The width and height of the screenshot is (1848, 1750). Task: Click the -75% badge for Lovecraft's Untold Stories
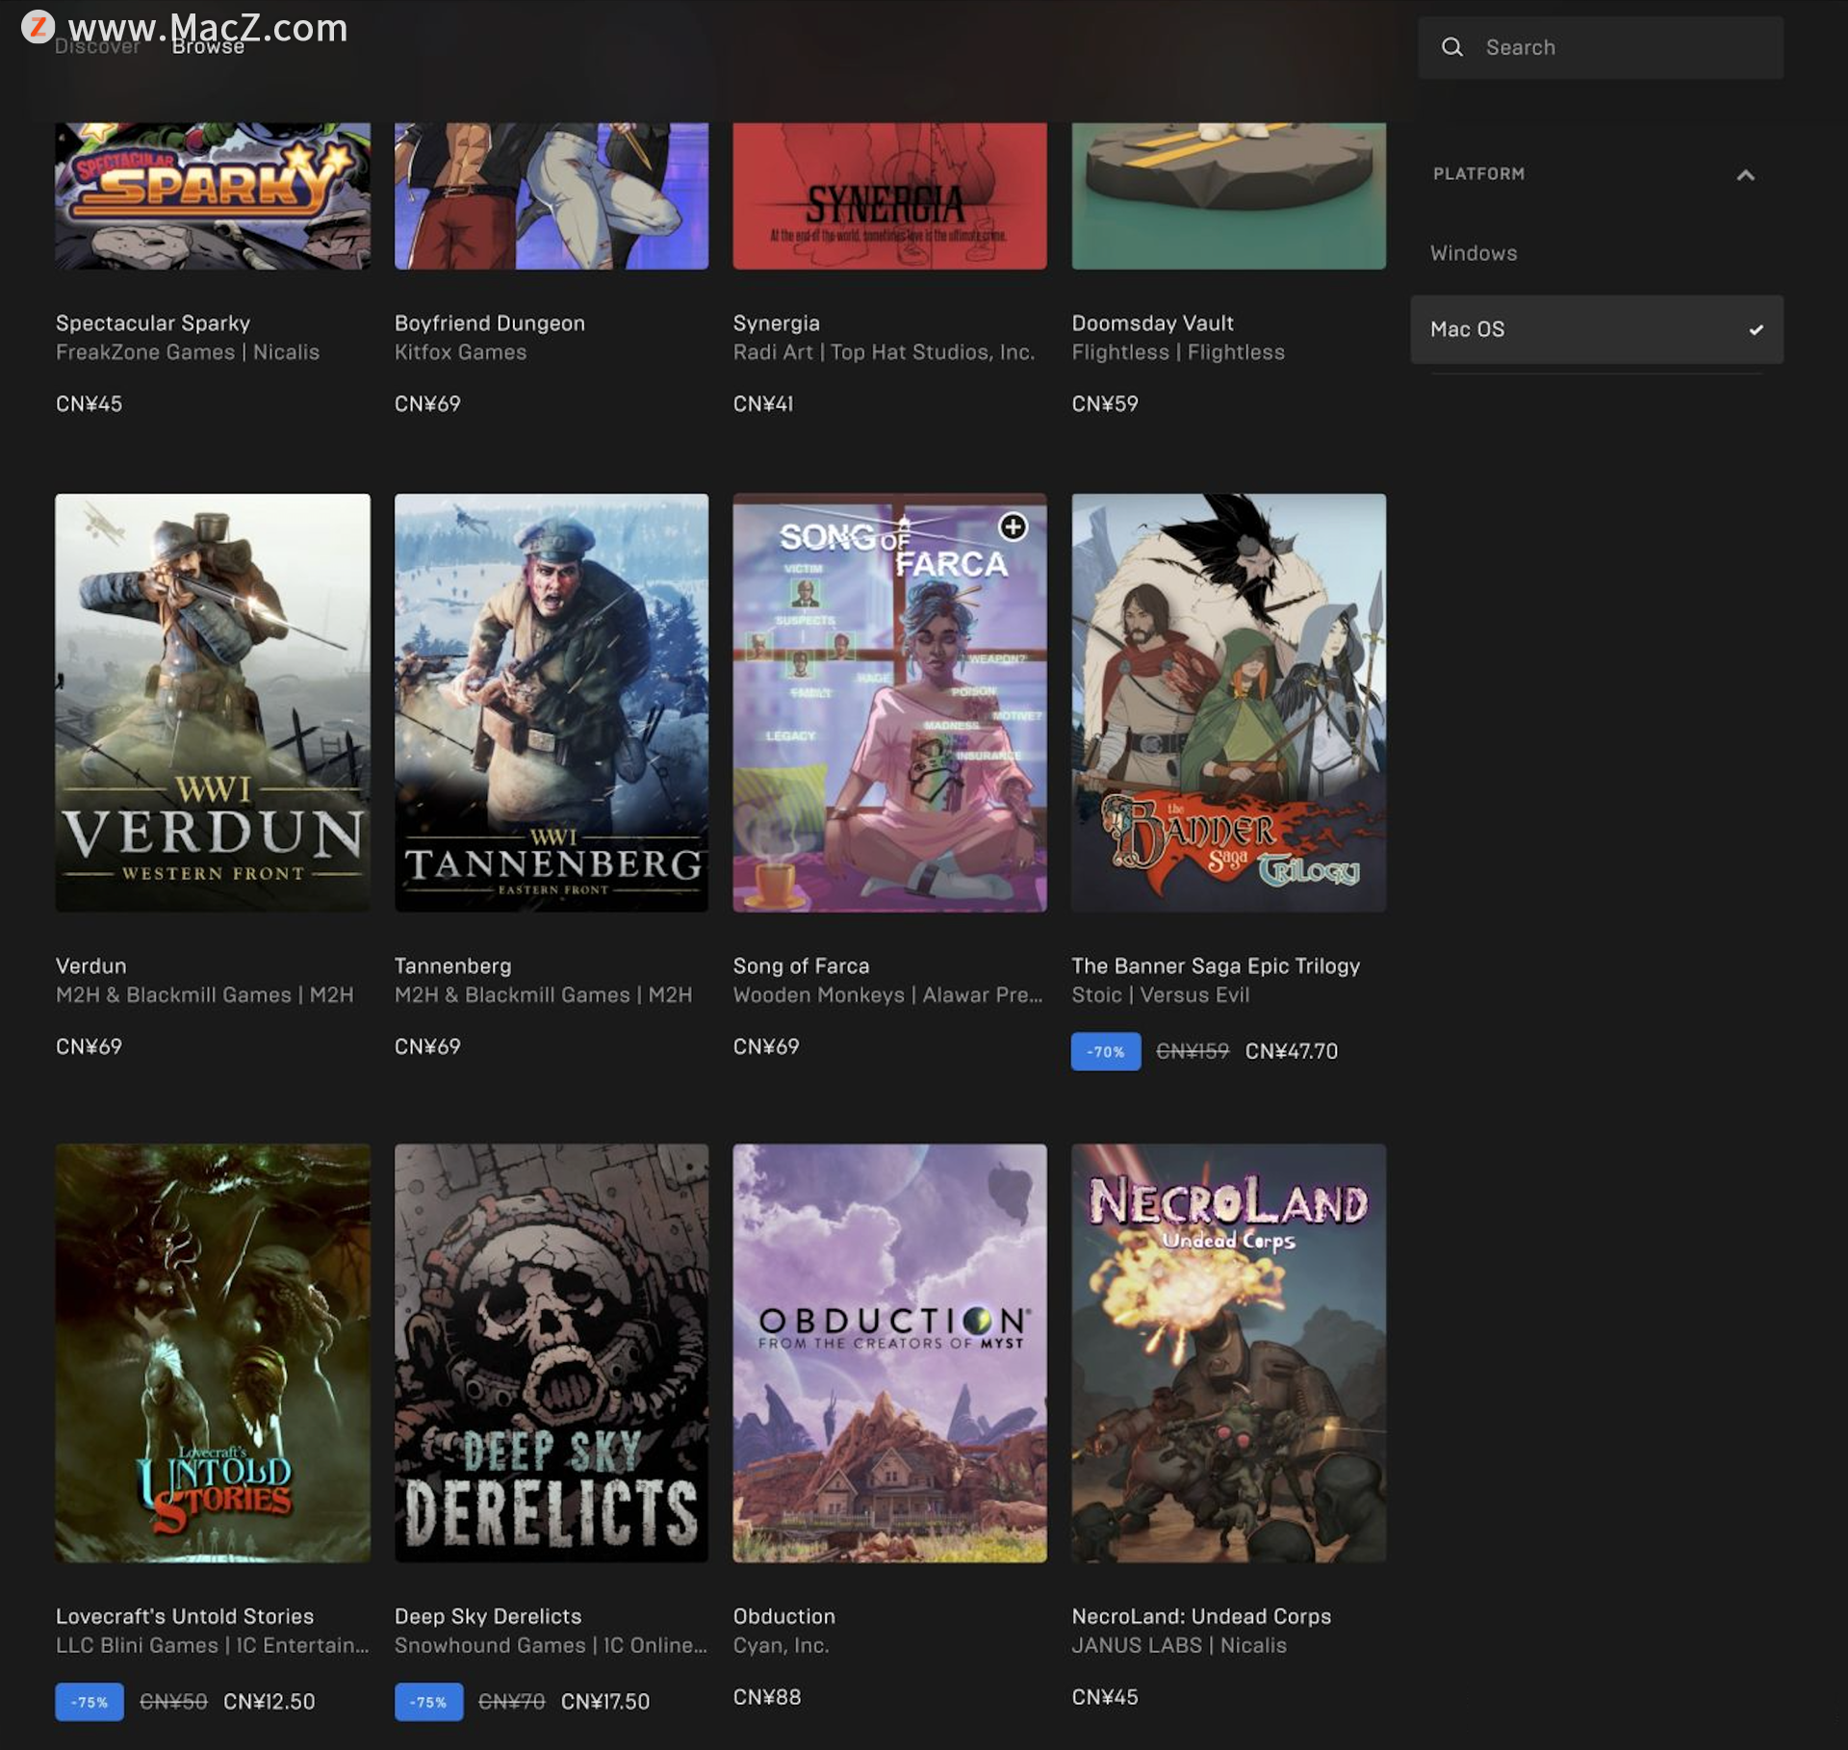coord(90,1702)
